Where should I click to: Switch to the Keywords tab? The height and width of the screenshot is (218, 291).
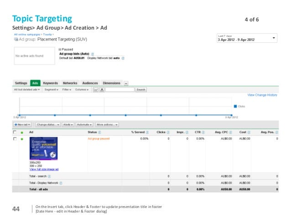pyautogui.click(x=50, y=83)
